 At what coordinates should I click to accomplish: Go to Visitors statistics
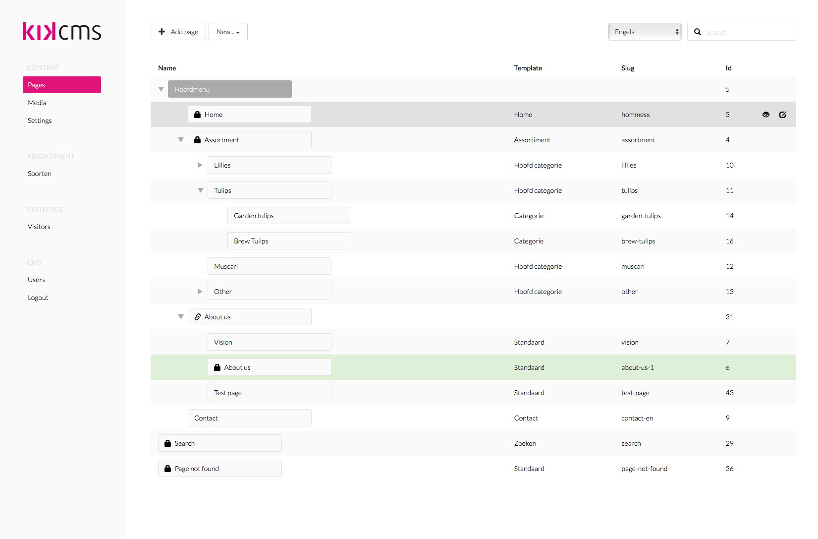(x=39, y=227)
